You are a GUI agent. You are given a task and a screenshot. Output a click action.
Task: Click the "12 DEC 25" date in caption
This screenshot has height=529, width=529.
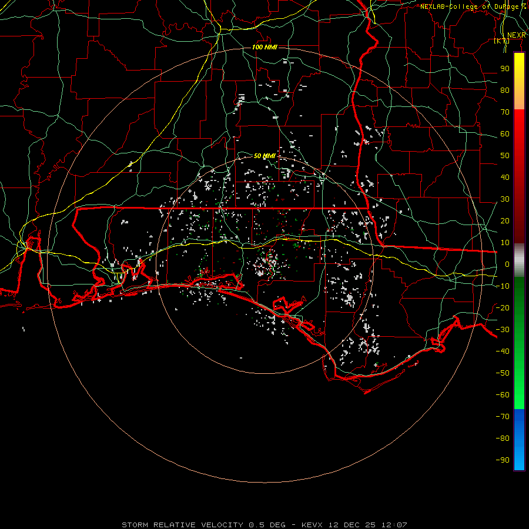tap(352, 525)
